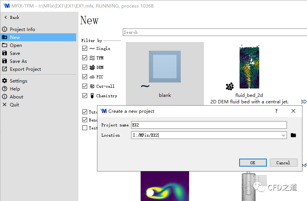The width and height of the screenshot is (307, 201).
Task: Click the Settings gear icon
Action: coord(5,81)
